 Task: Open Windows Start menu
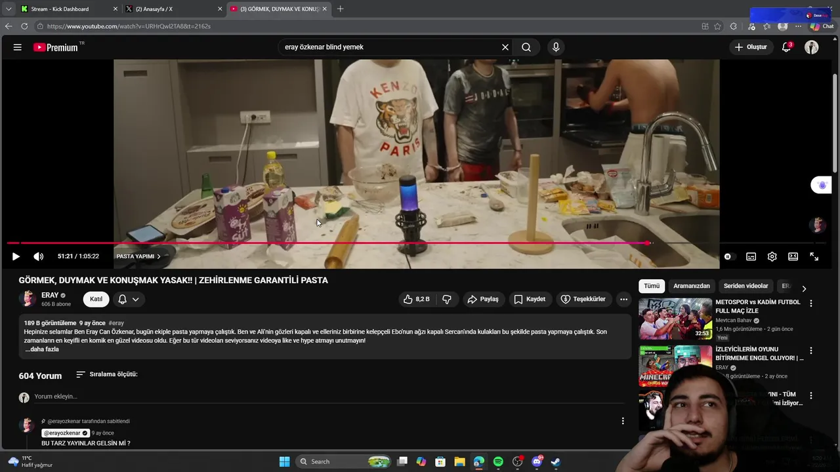pos(284,462)
